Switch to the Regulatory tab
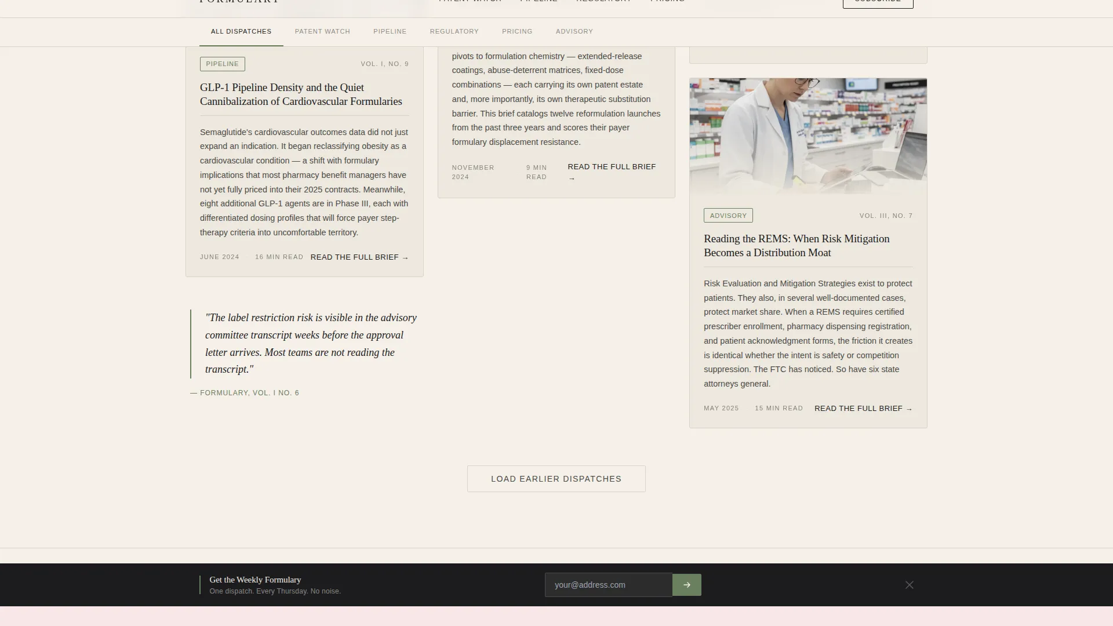Image resolution: width=1113 pixels, height=626 pixels. click(x=454, y=32)
